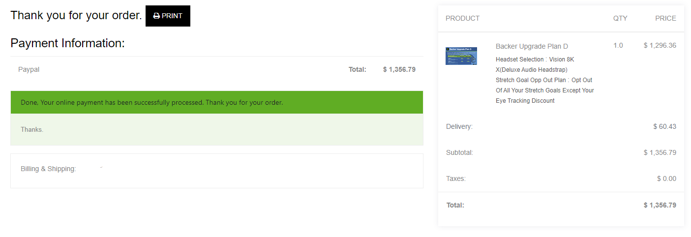The height and width of the screenshot is (237, 691).
Task: Click the Payment Information heading
Action: pyautogui.click(x=68, y=43)
